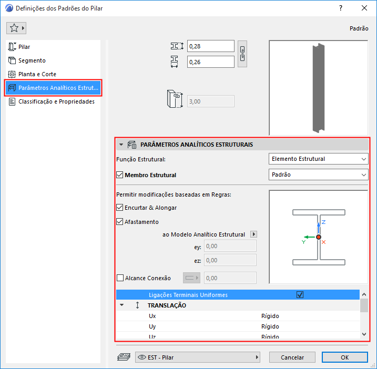Confirm with the OK button
The height and width of the screenshot is (369, 377).
click(345, 357)
